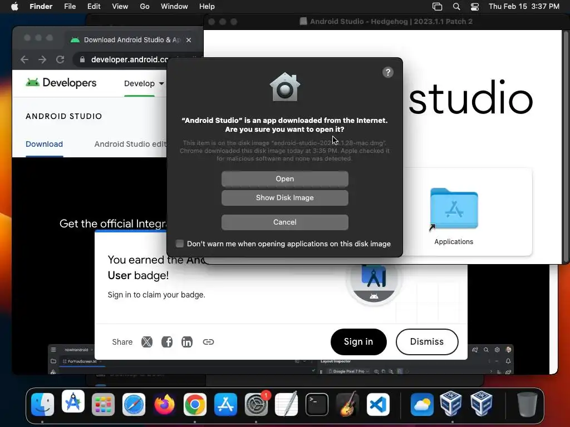570x427 pixels.
Task: Dismiss the badge notification
Action: (x=427, y=342)
